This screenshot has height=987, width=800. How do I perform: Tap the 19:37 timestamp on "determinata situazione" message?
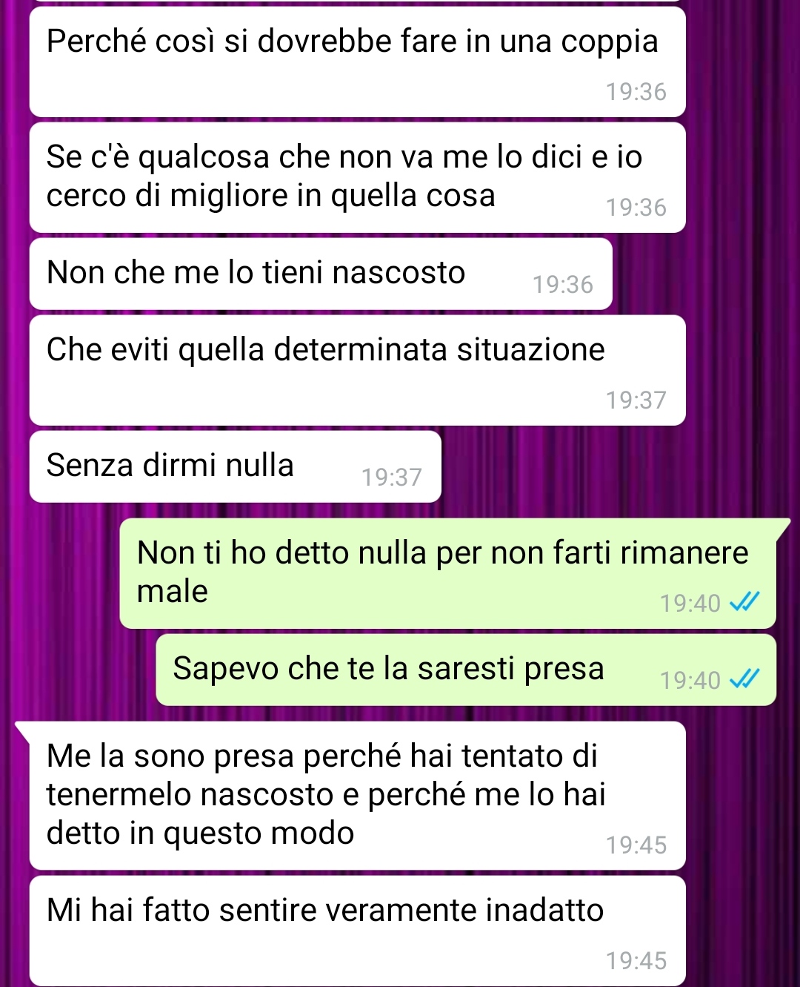636,400
